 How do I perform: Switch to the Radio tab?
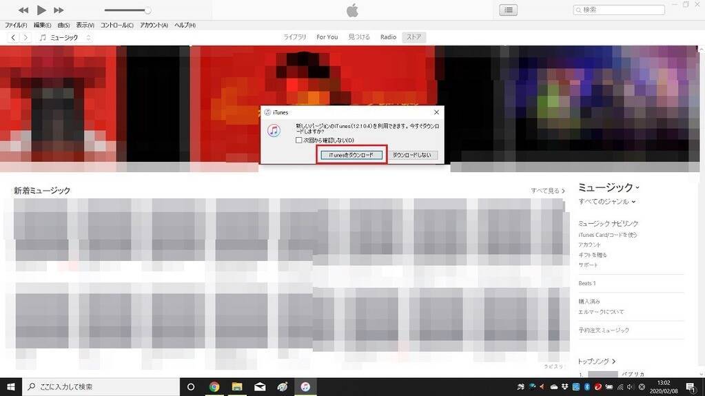388,37
